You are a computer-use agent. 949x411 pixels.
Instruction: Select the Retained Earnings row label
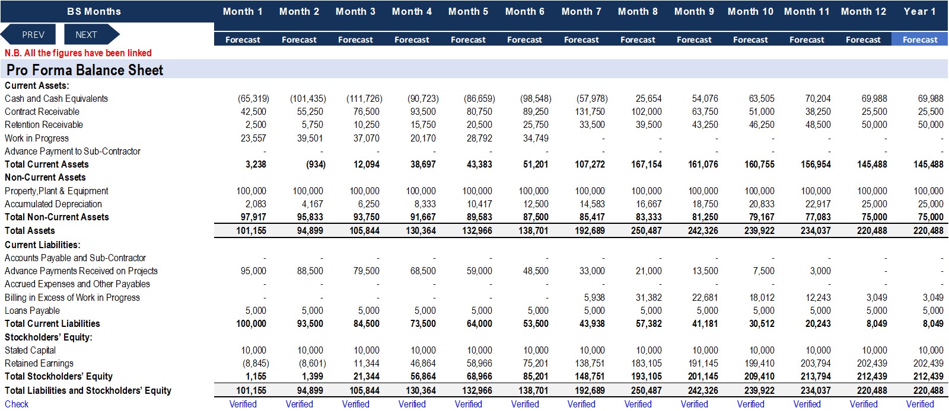(x=39, y=363)
